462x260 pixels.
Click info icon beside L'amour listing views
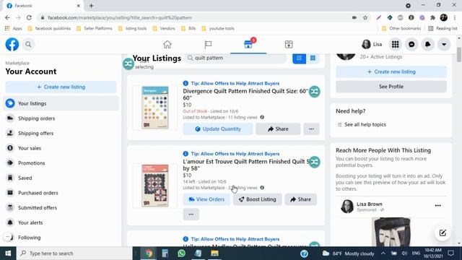point(262,188)
